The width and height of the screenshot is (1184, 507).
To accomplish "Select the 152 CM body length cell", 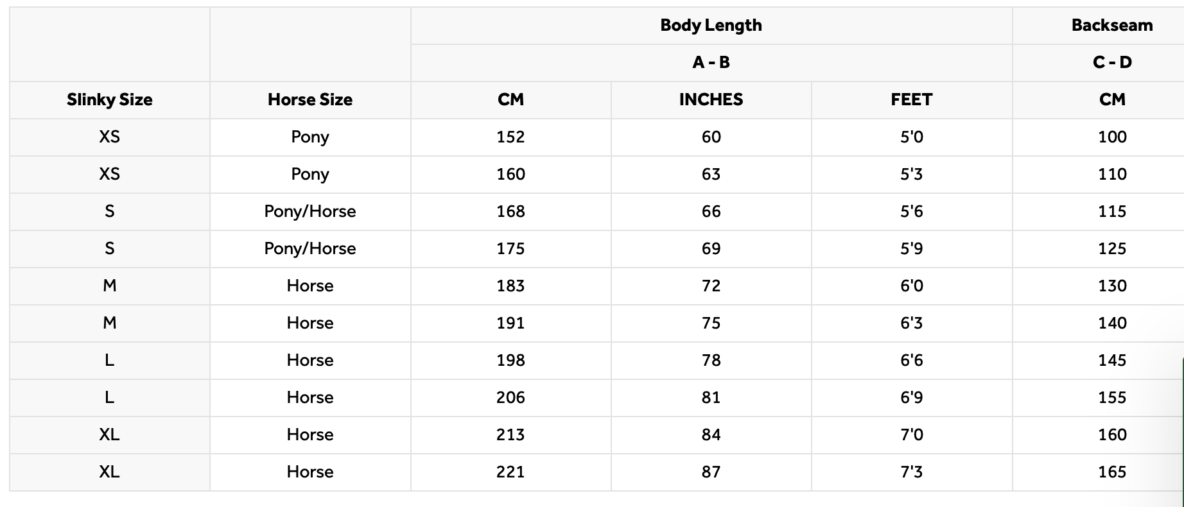I will point(511,137).
